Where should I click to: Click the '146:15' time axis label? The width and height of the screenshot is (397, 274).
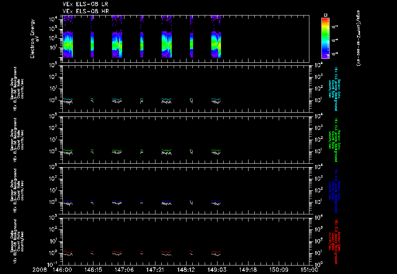[93, 270]
